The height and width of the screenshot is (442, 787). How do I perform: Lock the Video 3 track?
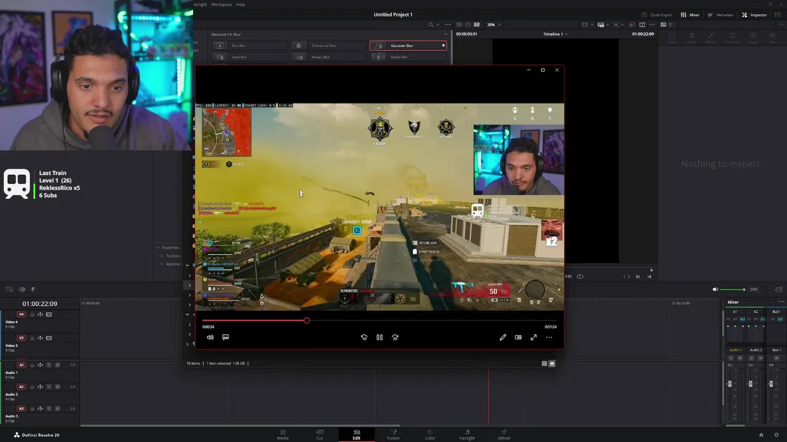[x=33, y=338]
